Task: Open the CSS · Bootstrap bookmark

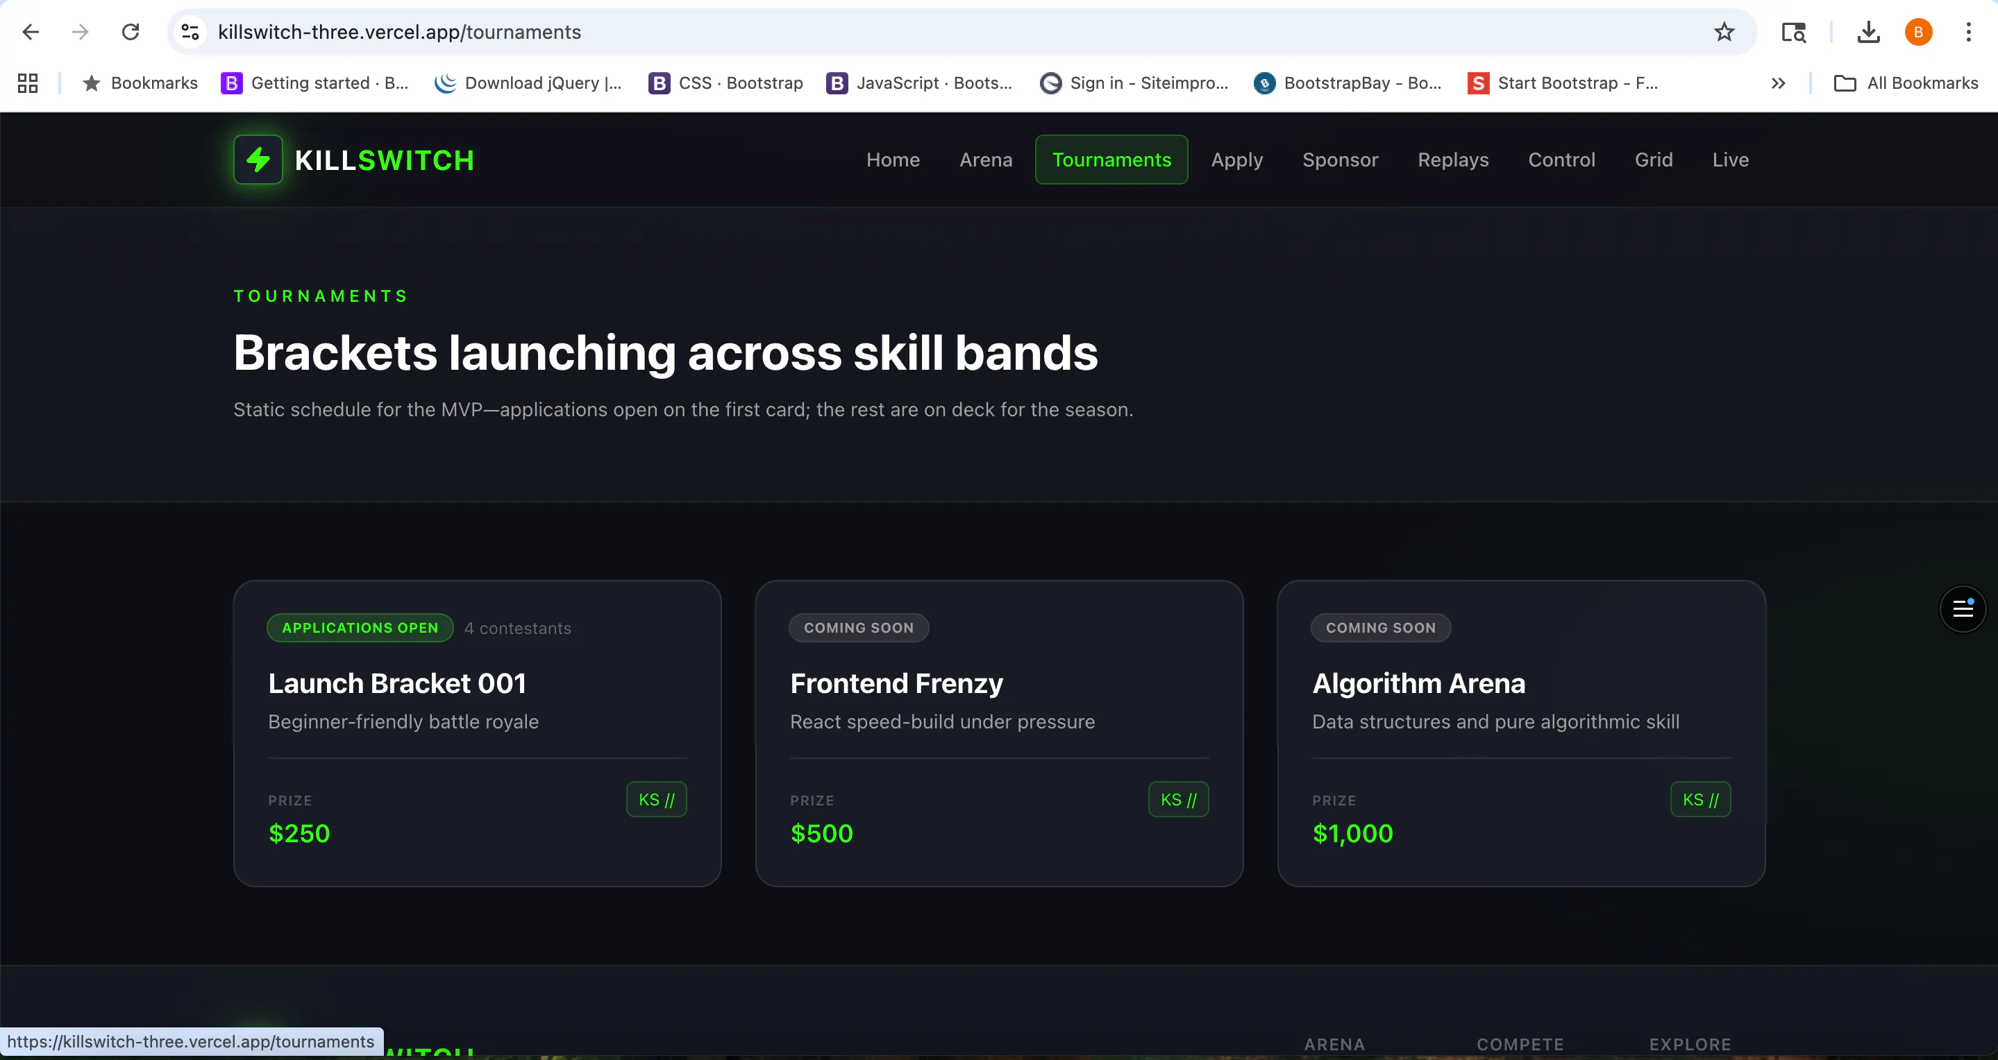Action: pos(726,83)
